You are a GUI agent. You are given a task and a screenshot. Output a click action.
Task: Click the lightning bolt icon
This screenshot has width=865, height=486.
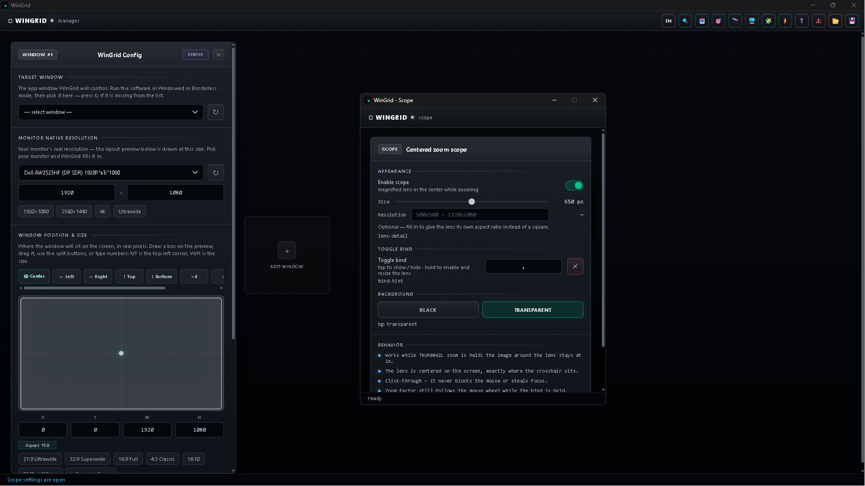click(x=785, y=21)
